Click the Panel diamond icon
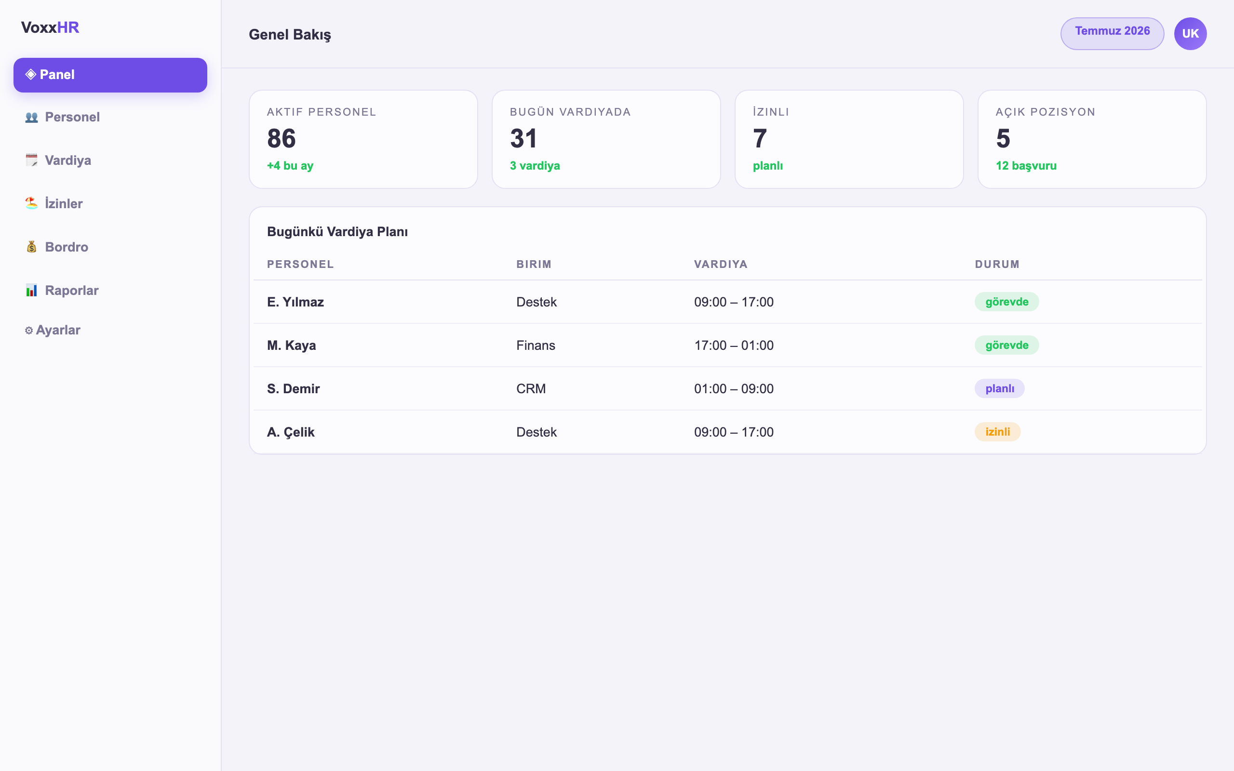1234x771 pixels. [x=30, y=74]
